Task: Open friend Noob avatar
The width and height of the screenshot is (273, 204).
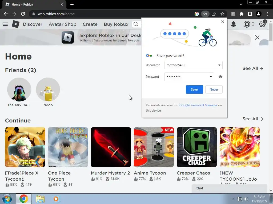Action: [x=48, y=90]
